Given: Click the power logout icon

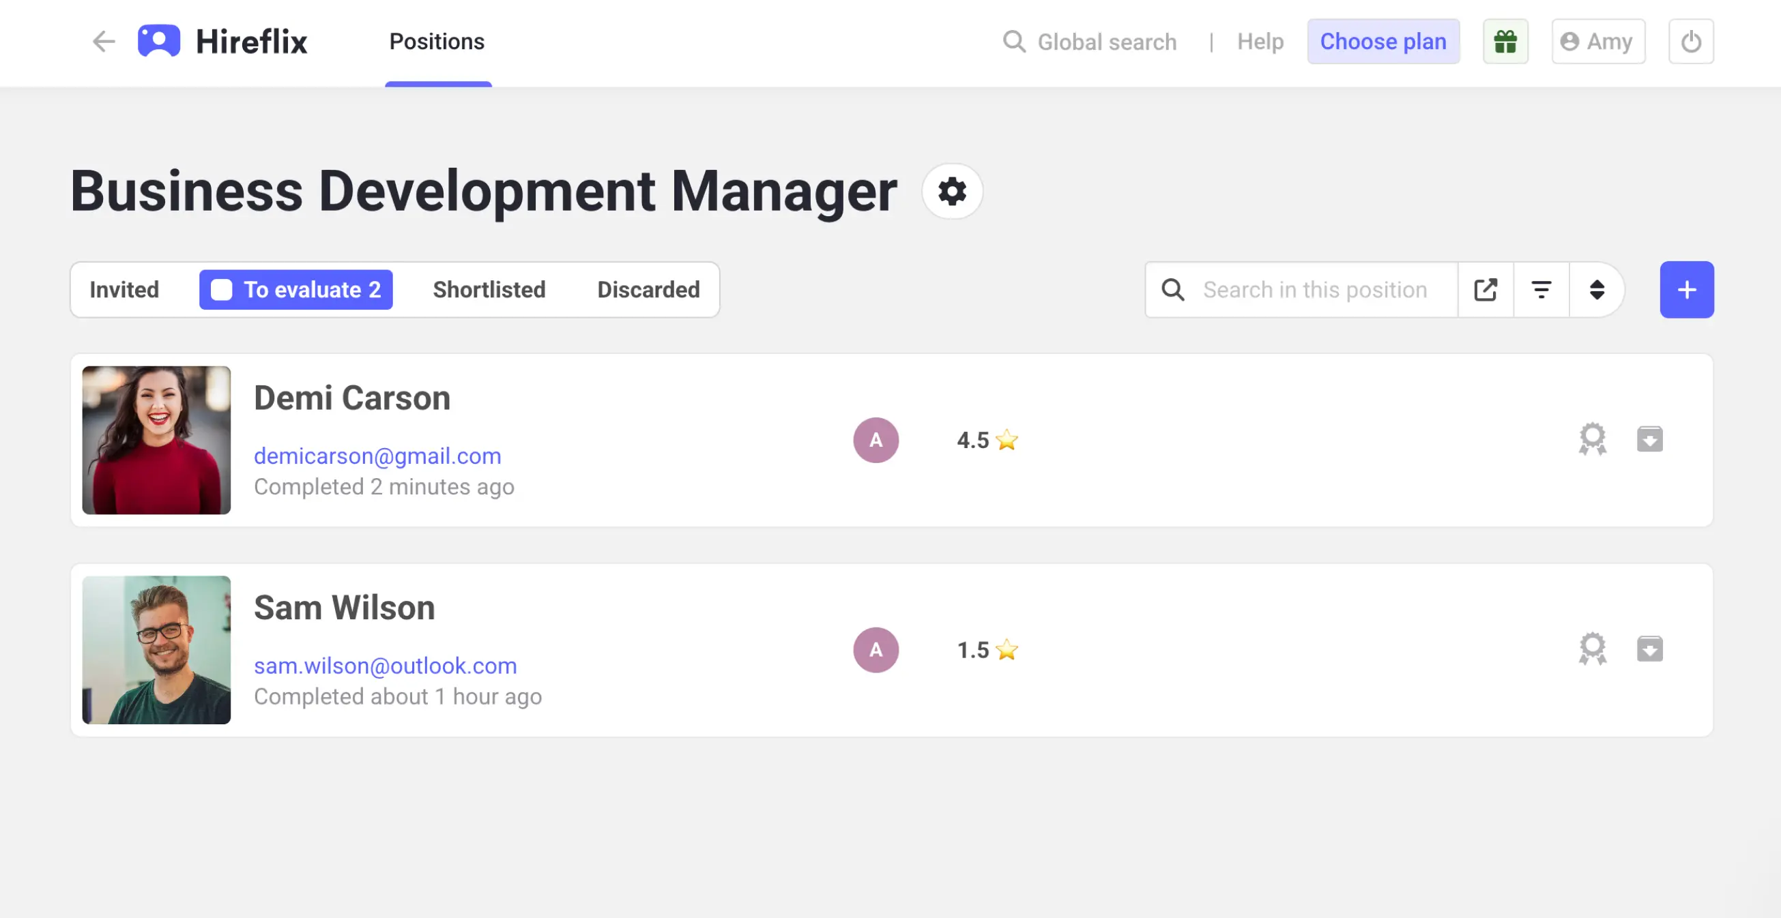Looking at the screenshot, I should coord(1691,42).
